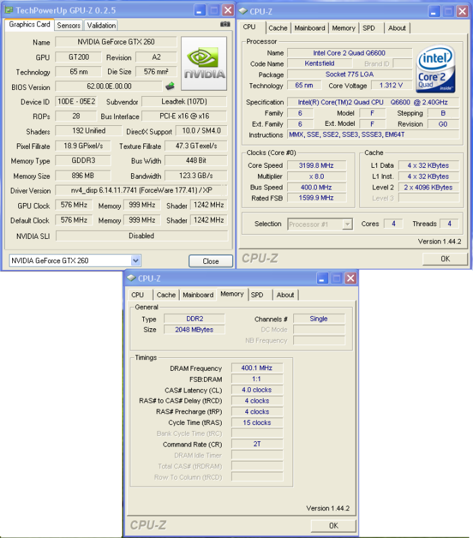
Task: Click the BIOS Version field 62.00.0E.00.00
Action: (x=109, y=86)
